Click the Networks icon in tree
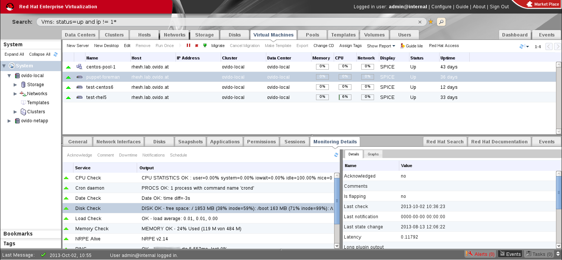This screenshot has width=562, height=260. [x=23, y=94]
